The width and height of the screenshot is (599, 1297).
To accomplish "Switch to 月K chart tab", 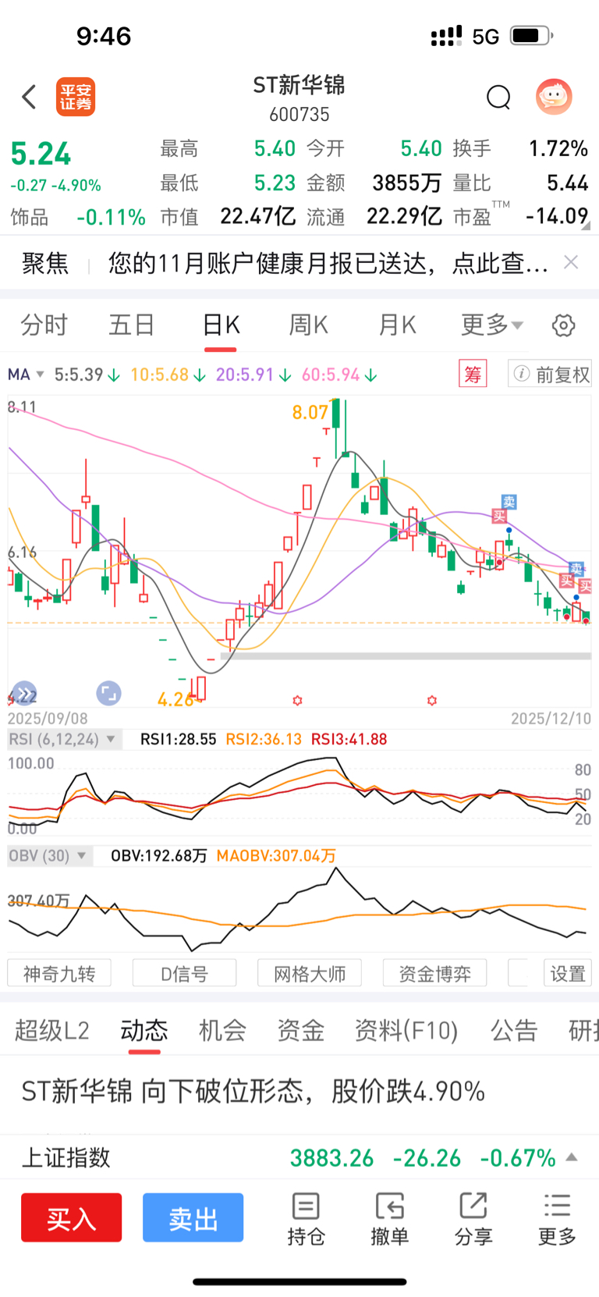I will click(x=397, y=325).
